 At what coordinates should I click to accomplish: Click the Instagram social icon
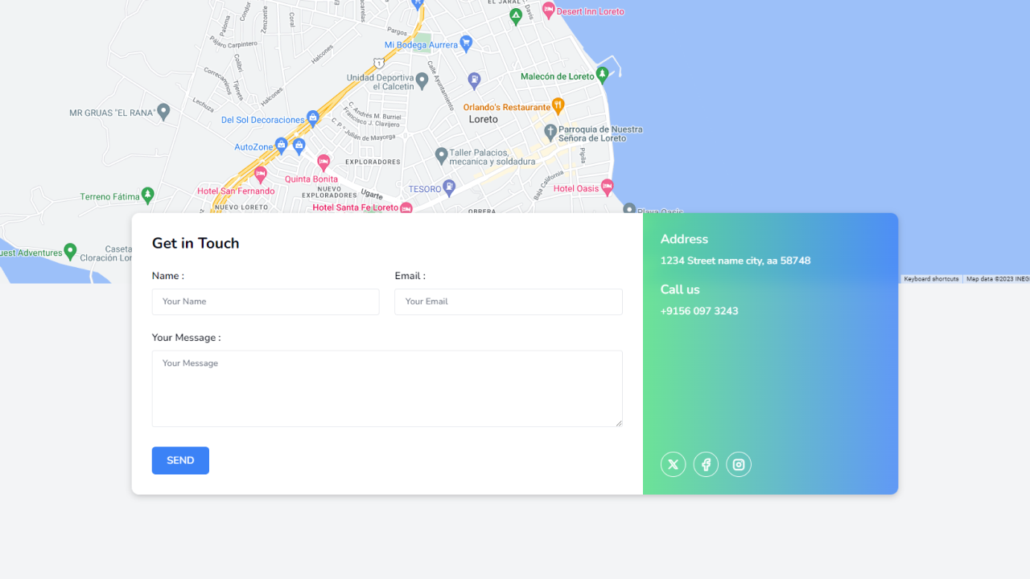coord(739,464)
